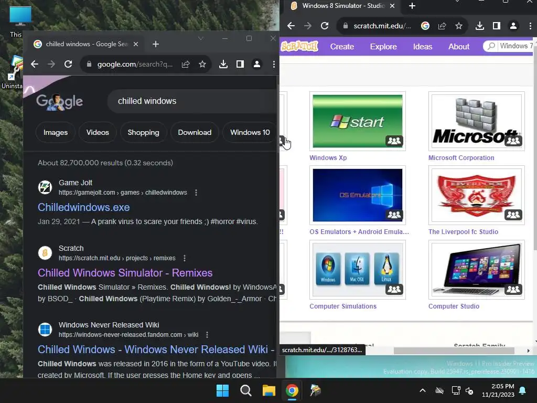Go forward in the Google search window
The width and height of the screenshot is (537, 403).
coord(51,64)
